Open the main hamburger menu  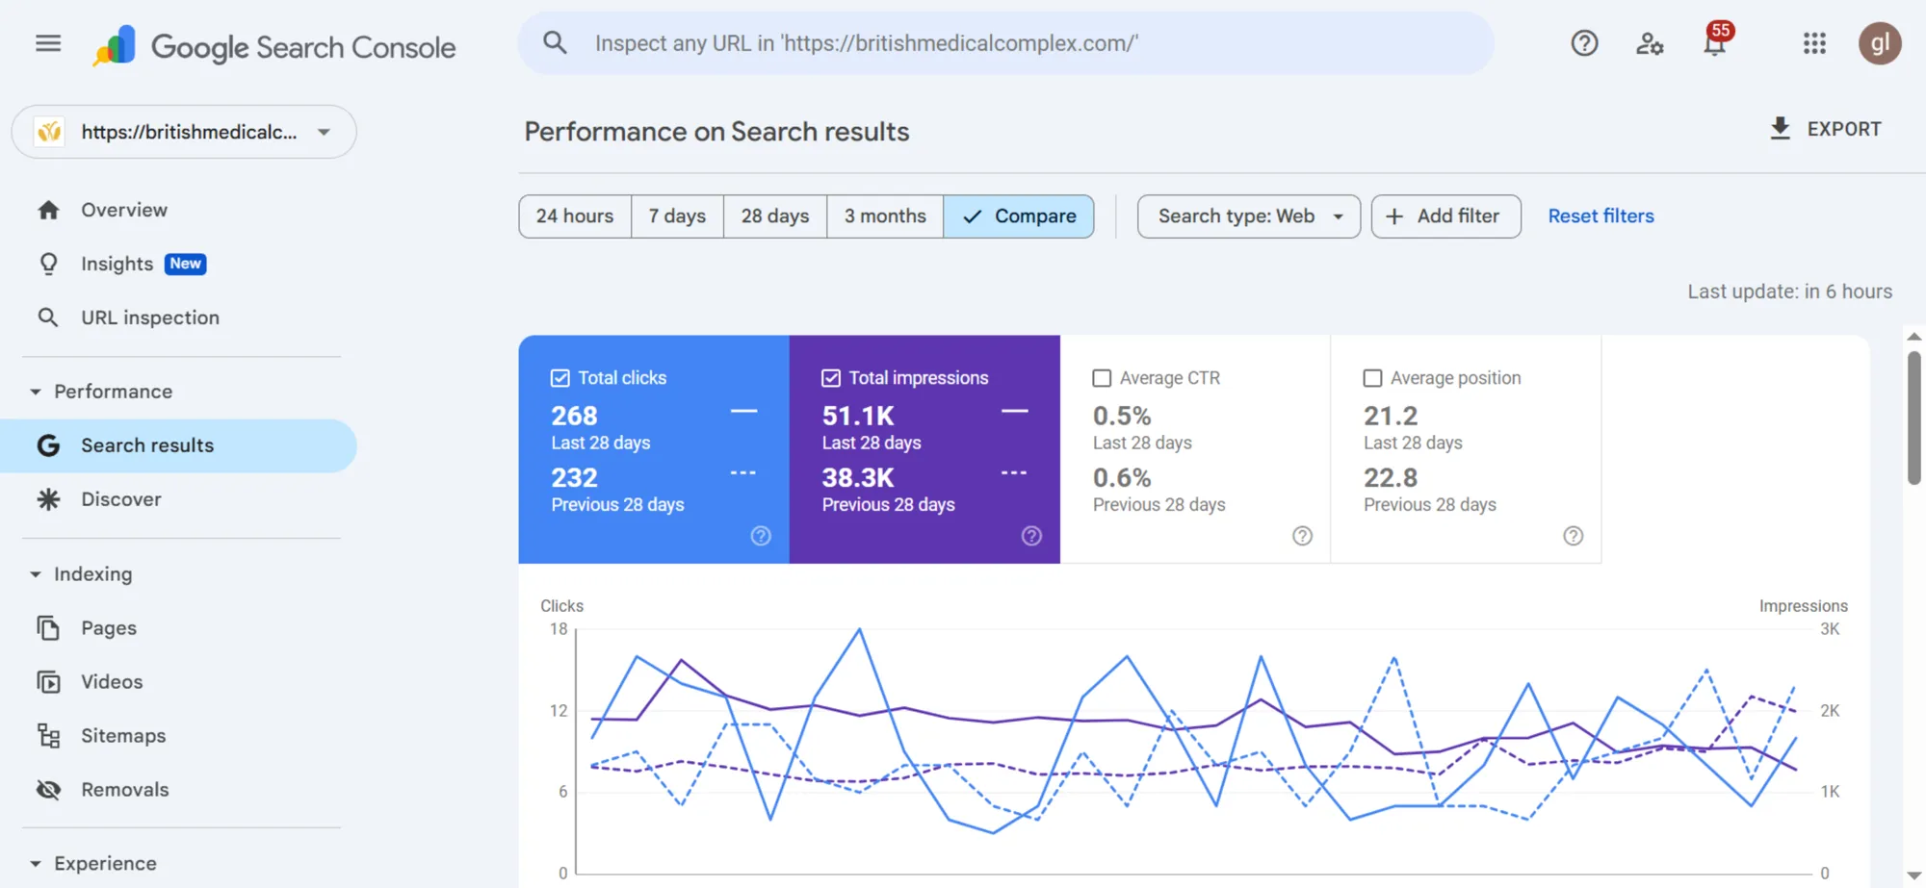click(48, 43)
